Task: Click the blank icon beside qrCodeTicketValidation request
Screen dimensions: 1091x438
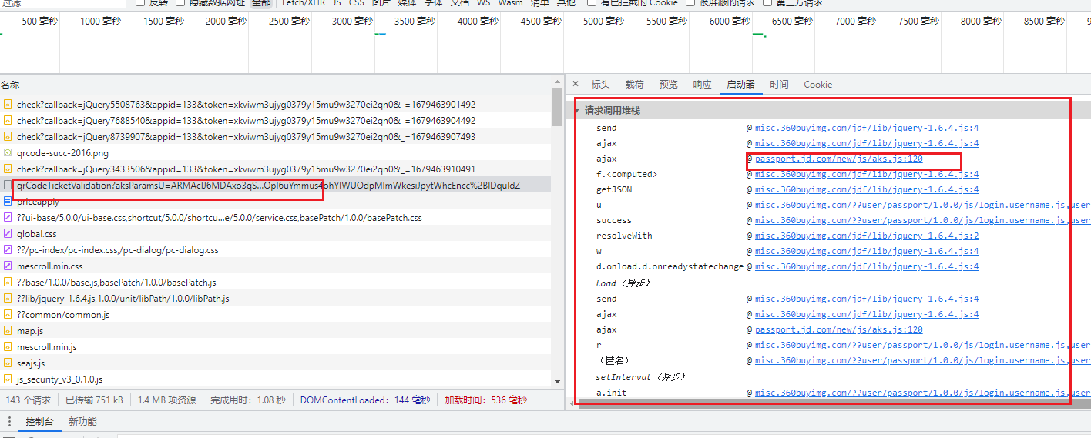Action: 8,186
